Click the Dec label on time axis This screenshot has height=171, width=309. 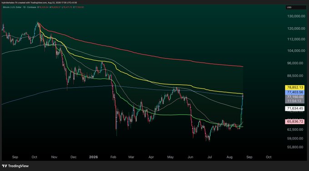73,157
